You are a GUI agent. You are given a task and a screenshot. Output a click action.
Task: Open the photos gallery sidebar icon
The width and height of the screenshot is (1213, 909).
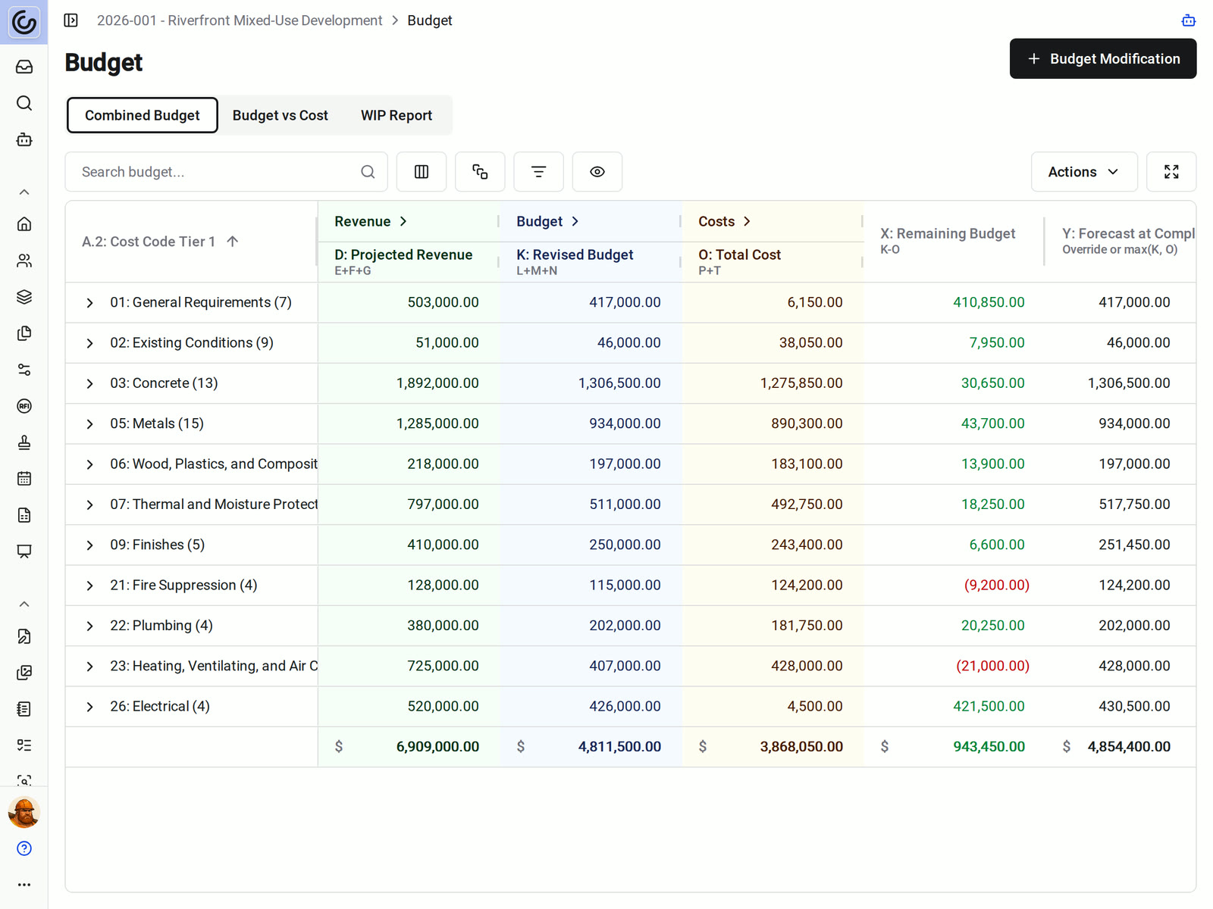[x=24, y=673]
